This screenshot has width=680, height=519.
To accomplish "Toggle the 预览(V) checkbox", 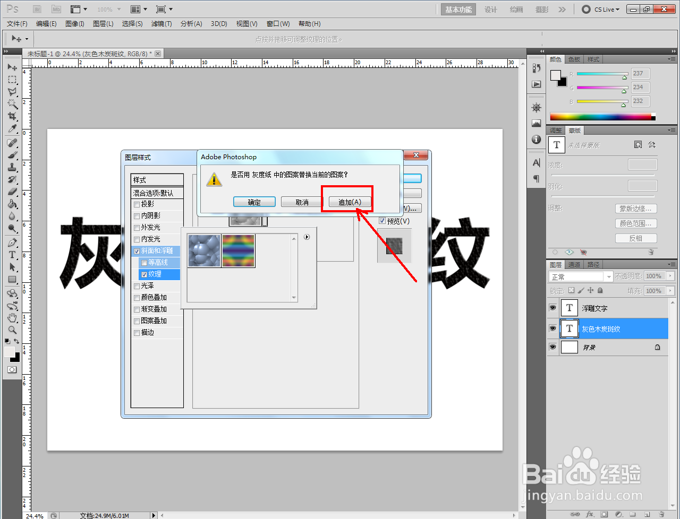I will pyautogui.click(x=382, y=221).
